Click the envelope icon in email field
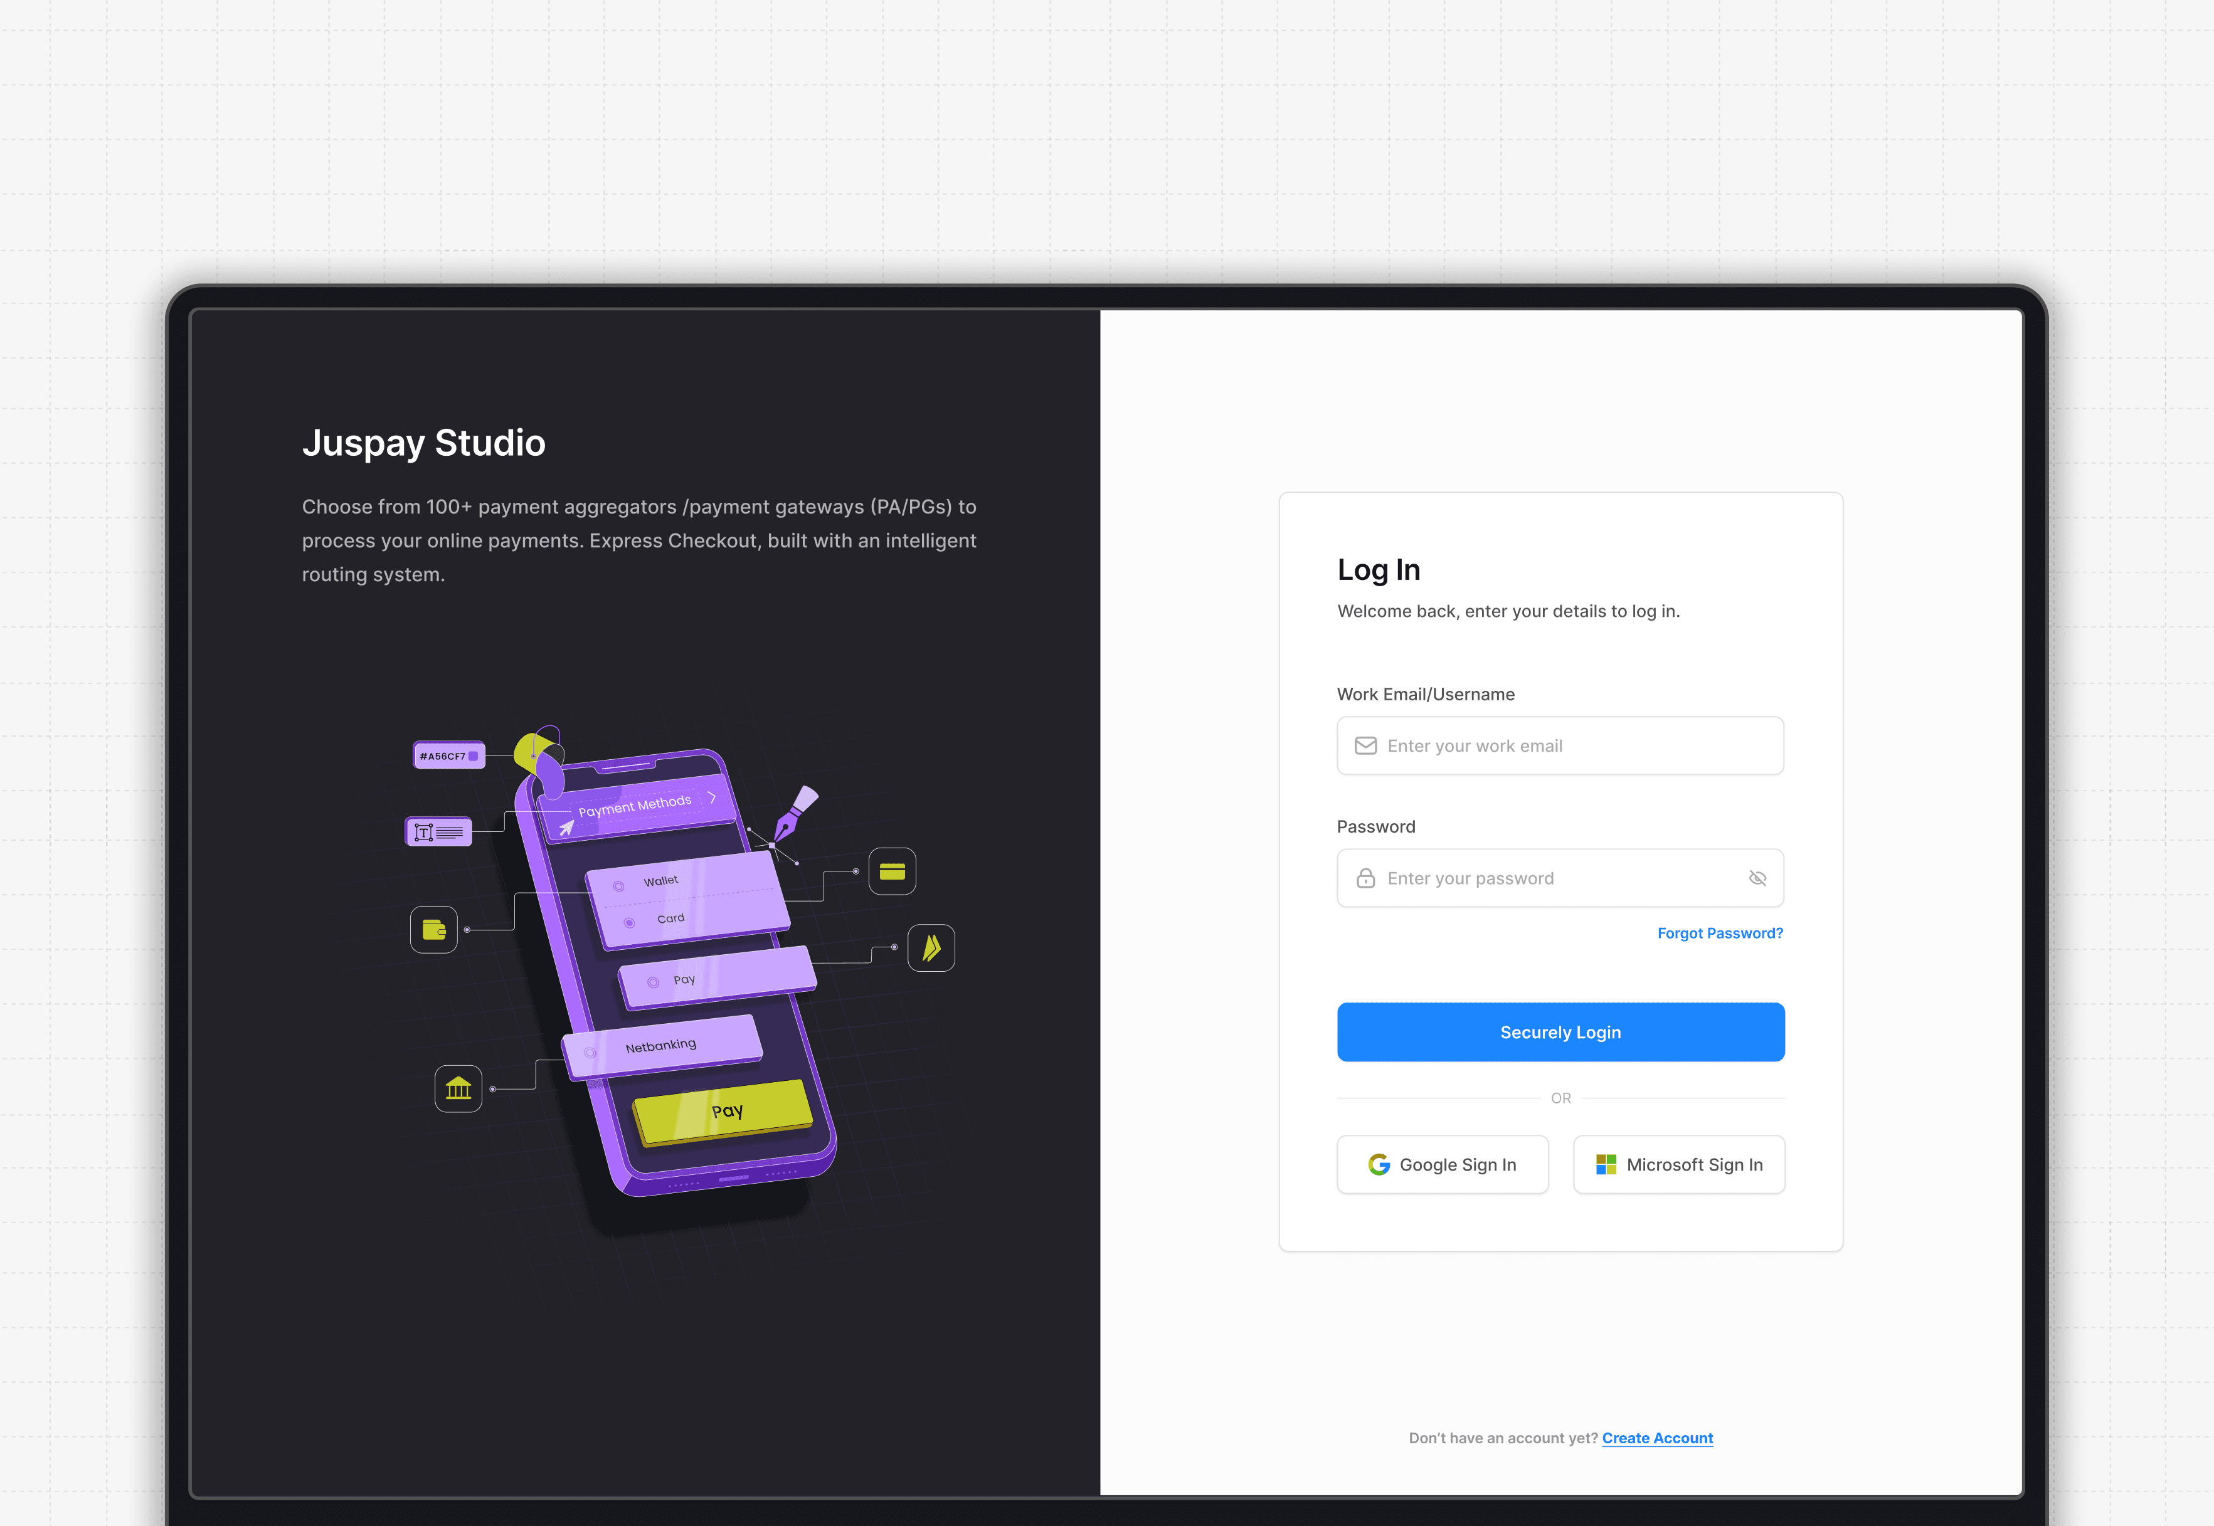This screenshot has height=1526, width=2214. 1365,746
